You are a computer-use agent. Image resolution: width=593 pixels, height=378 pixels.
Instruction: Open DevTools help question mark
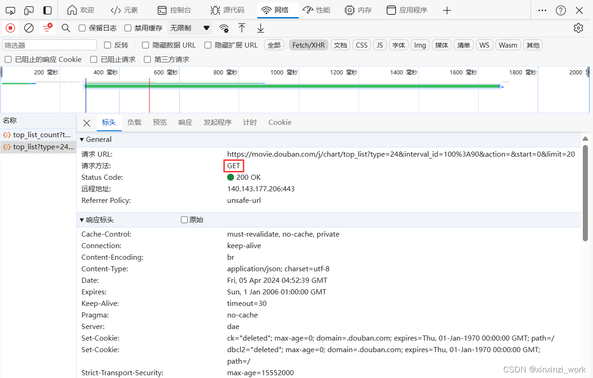point(561,10)
